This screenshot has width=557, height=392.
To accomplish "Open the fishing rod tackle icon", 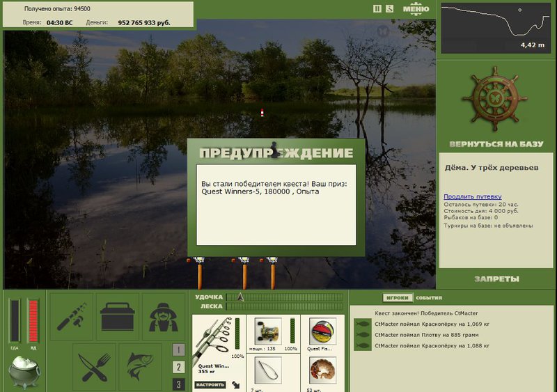I will coord(72,317).
